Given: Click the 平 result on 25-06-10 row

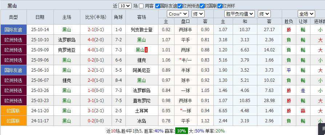Looking at the screenshot, I should pyautogui.click(x=289, y=70).
